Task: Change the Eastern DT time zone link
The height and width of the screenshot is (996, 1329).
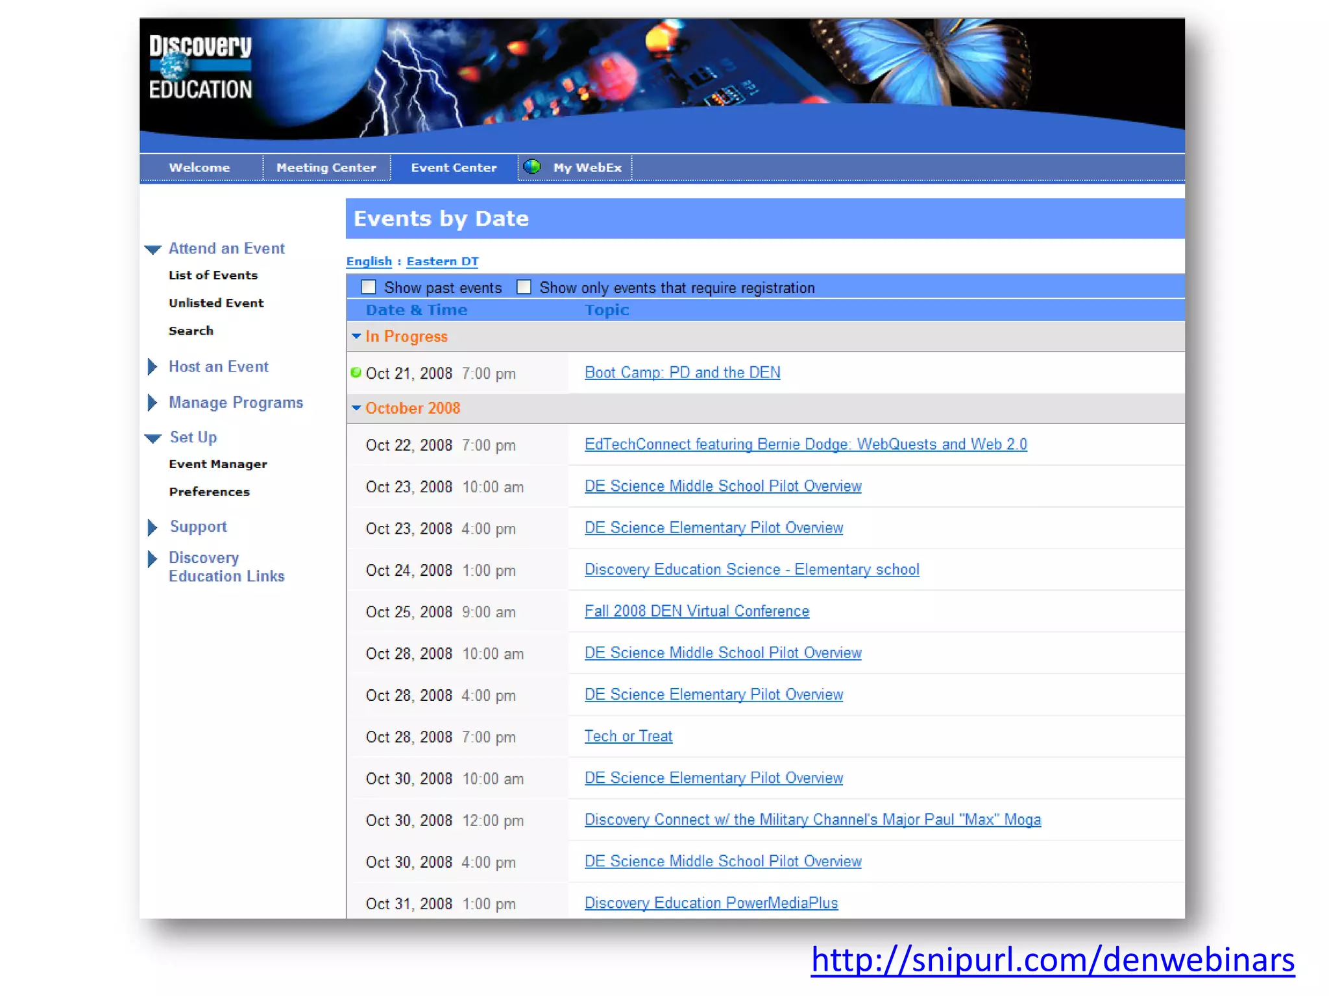Action: pyautogui.click(x=442, y=261)
